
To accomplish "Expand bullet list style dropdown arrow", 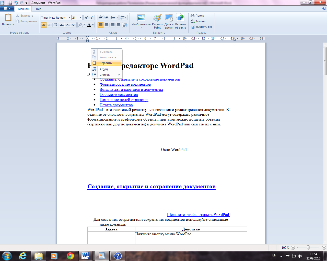I will pyautogui.click(x=117, y=18).
